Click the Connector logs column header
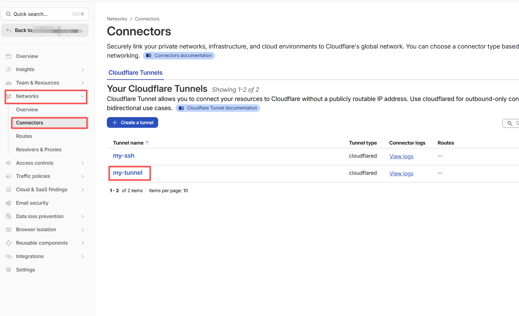Screen dimensions: 519x316 (407, 143)
